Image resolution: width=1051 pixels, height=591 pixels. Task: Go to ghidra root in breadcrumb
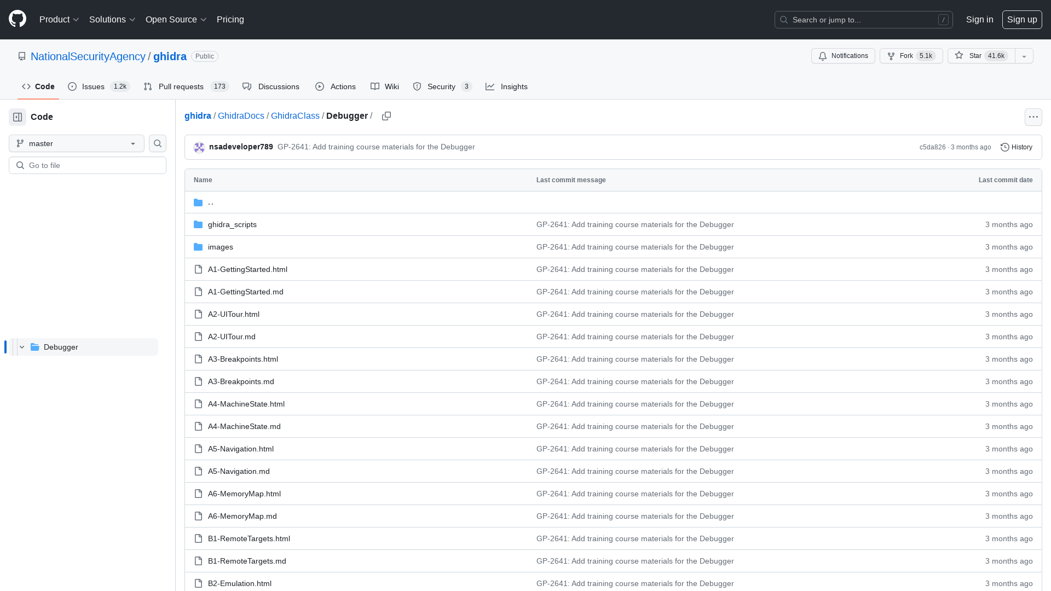(x=198, y=116)
